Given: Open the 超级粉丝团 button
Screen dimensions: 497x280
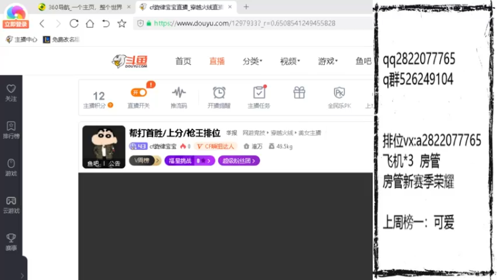Looking at the screenshot, I should click(239, 161).
